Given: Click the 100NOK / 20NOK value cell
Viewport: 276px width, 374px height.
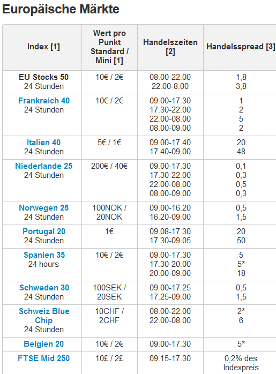Looking at the screenshot, I should (109, 212).
